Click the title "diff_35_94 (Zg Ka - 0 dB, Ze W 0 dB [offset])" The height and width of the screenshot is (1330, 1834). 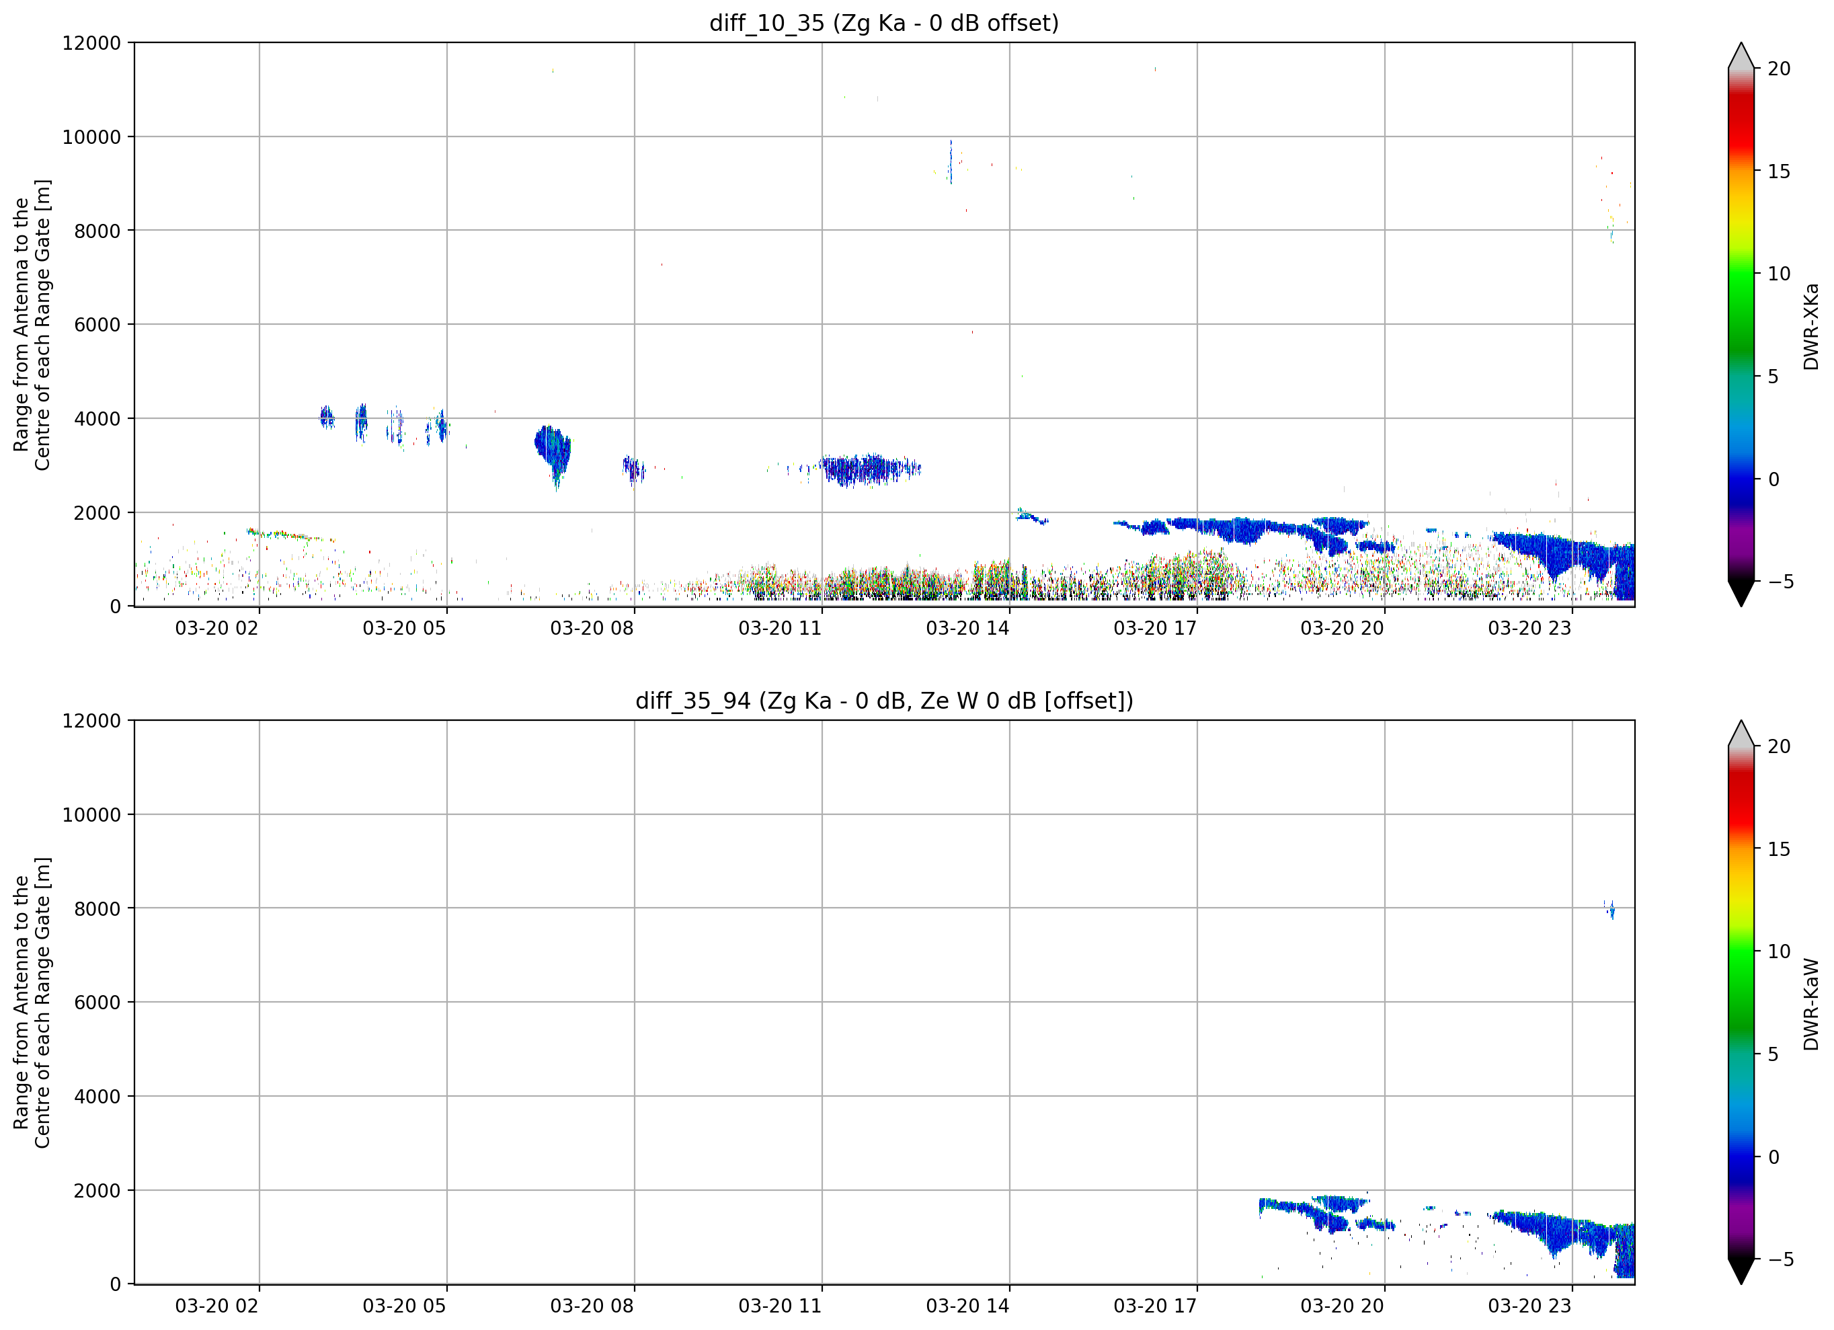click(x=884, y=701)
